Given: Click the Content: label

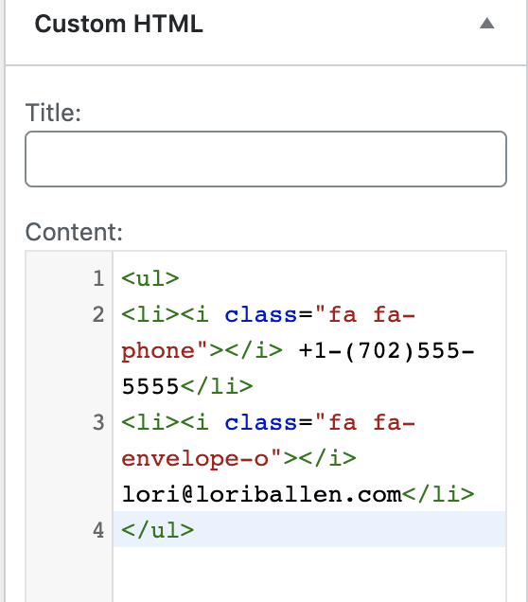Looking at the screenshot, I should click(x=74, y=232).
